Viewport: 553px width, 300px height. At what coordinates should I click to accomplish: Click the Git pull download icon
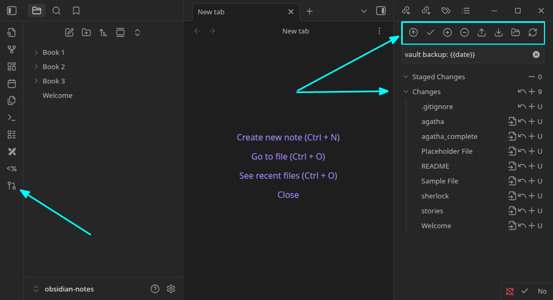click(x=499, y=32)
